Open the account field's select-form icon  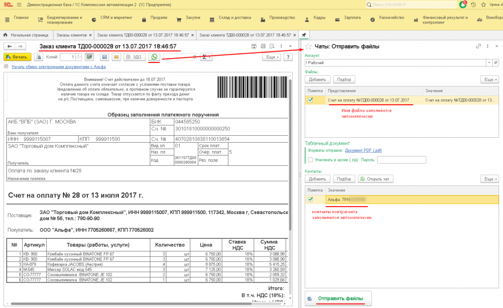(x=496, y=62)
